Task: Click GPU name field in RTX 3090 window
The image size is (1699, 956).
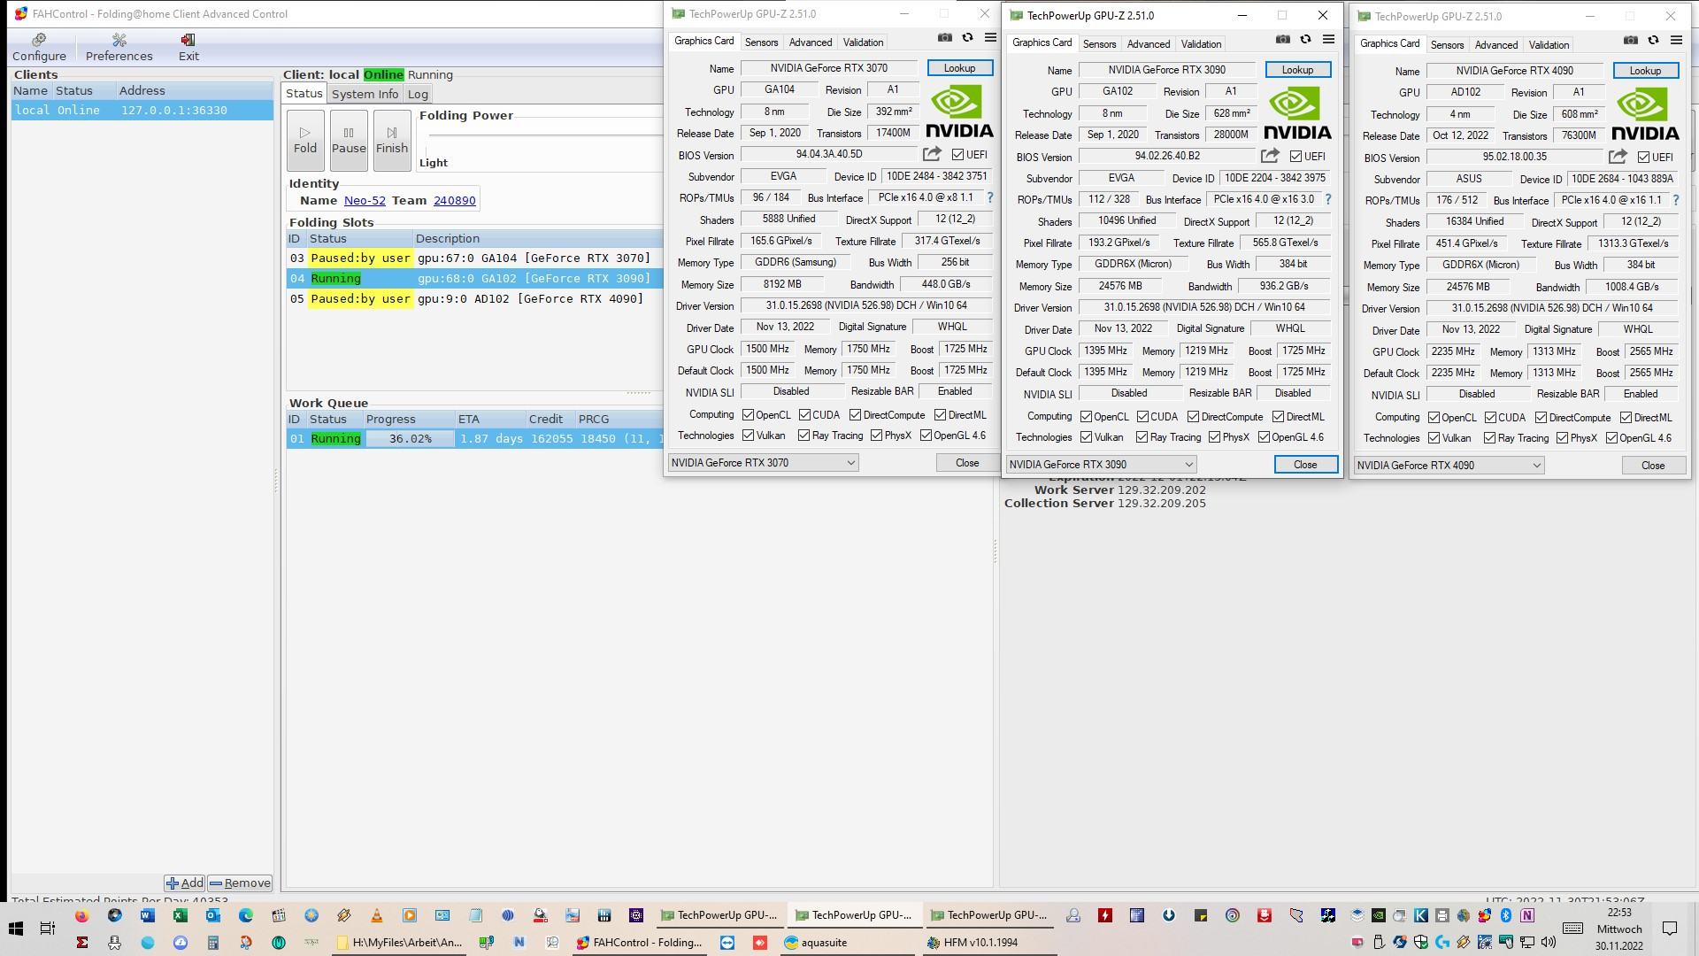Action: (1166, 70)
